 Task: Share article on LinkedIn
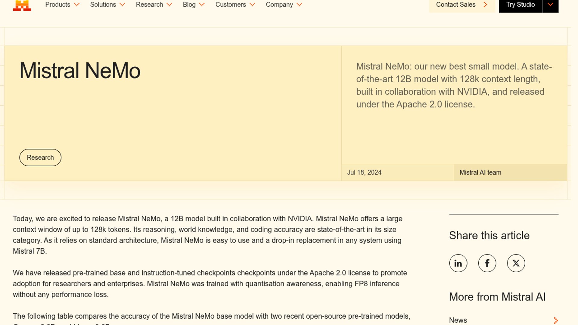[458, 263]
